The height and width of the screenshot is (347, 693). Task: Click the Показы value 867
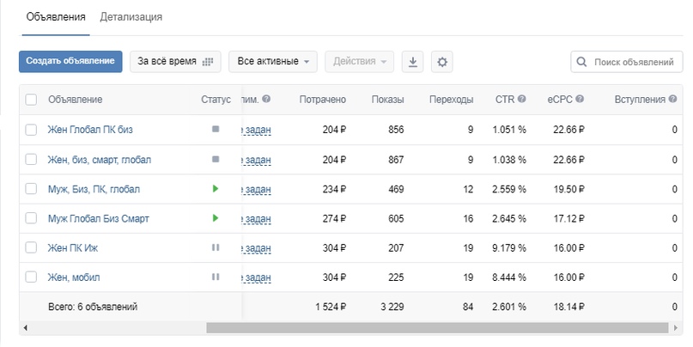pos(396,160)
